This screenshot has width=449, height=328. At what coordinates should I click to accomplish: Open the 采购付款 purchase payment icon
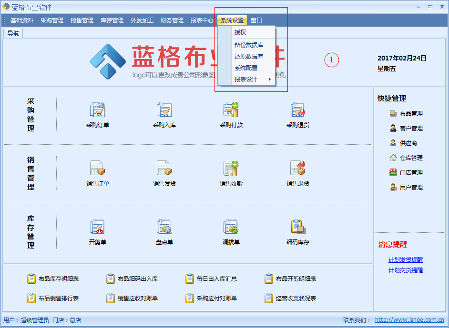pos(231,110)
